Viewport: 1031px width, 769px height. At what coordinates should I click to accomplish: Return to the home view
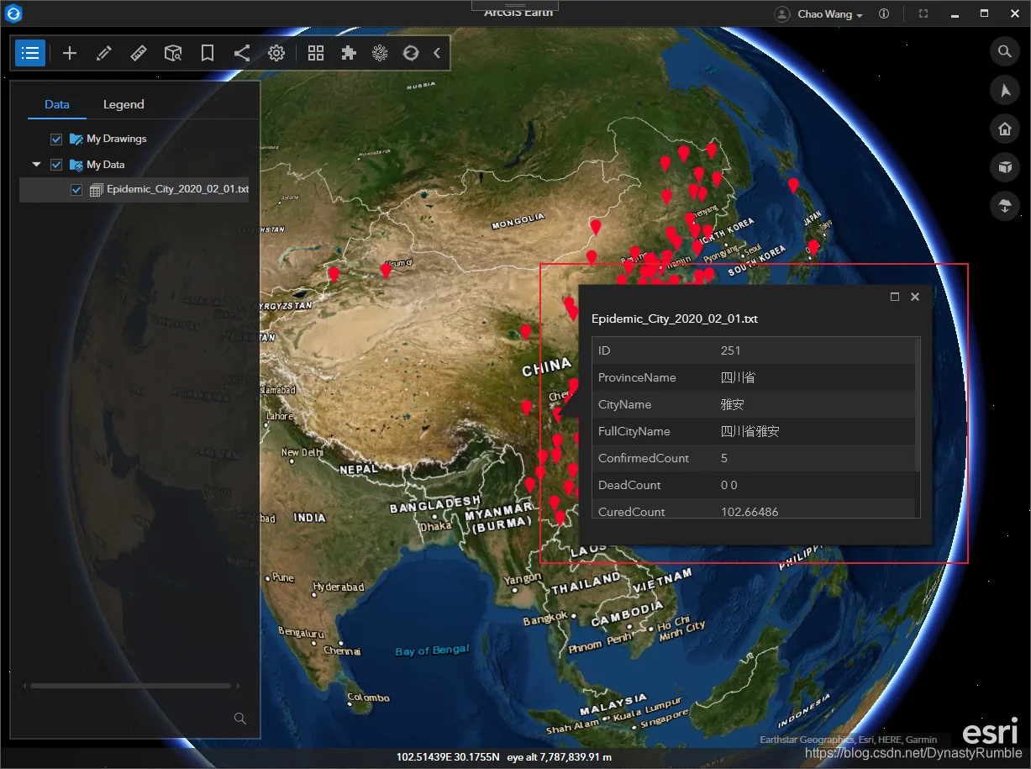click(x=1004, y=129)
